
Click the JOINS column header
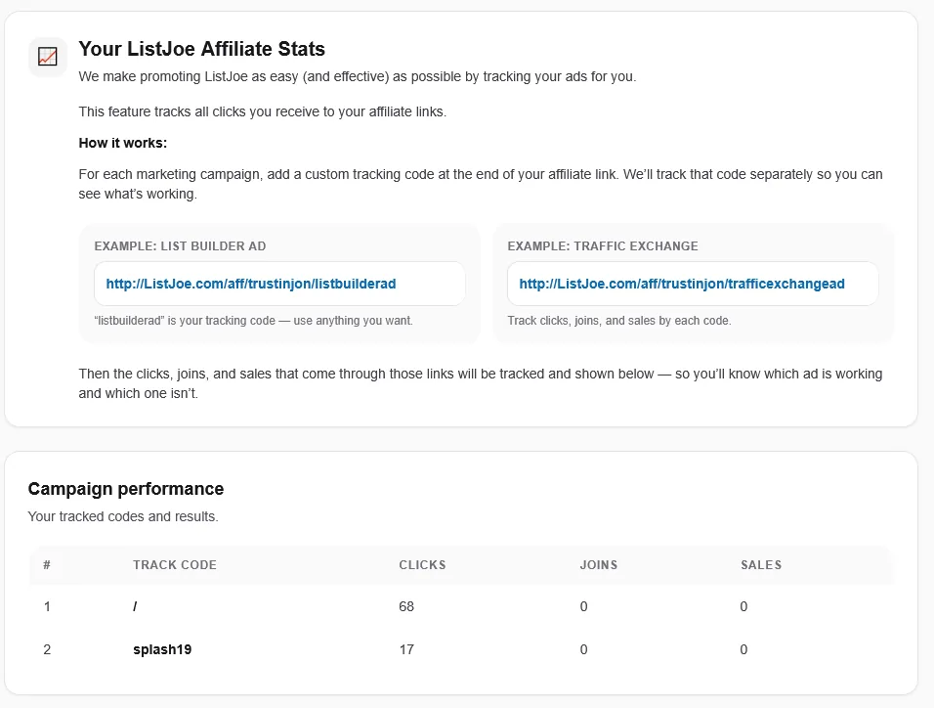tap(599, 565)
